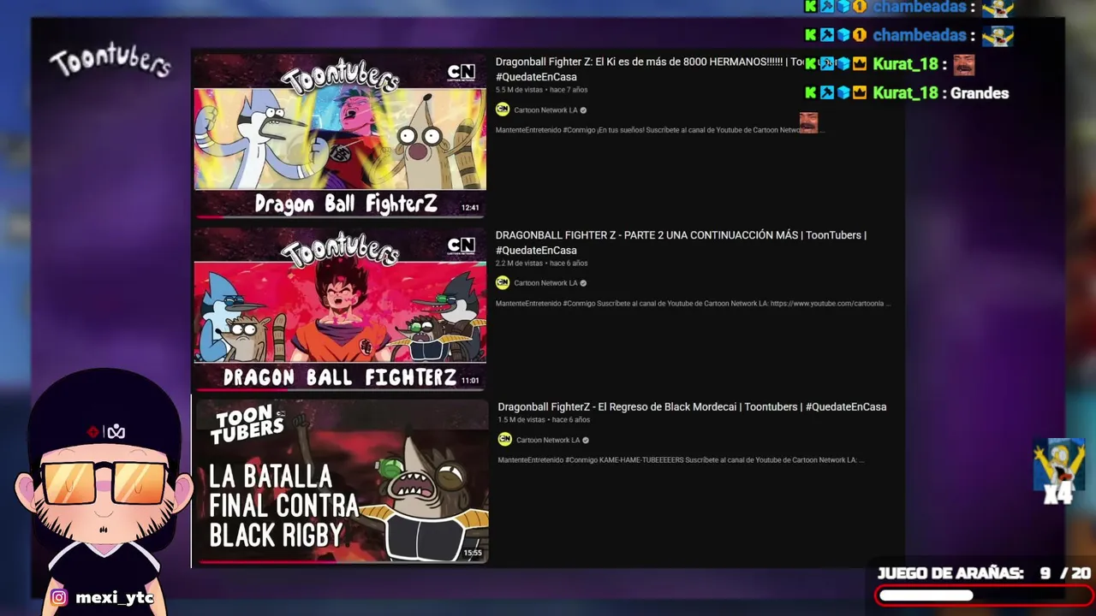
Task: Open Cartoon Network LA channel under first video
Action: tap(545, 110)
